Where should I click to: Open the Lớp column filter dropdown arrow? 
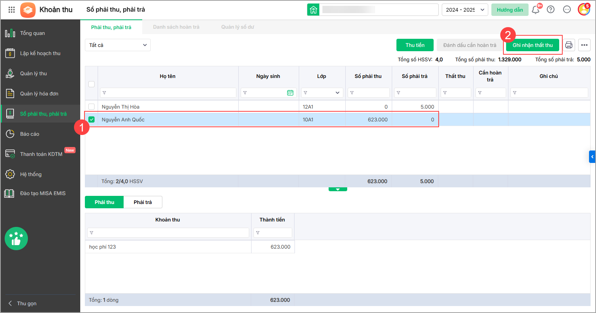point(338,93)
